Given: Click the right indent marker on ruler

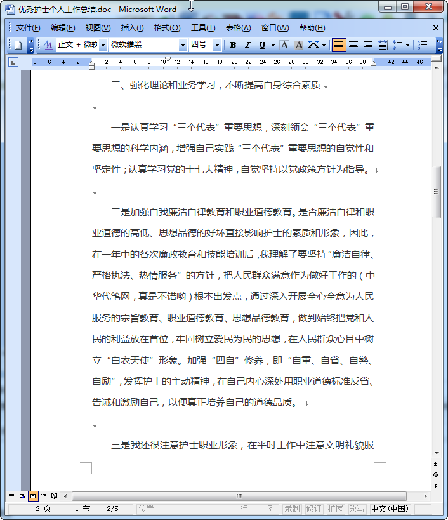Looking at the screenshot, I should 373,63.
